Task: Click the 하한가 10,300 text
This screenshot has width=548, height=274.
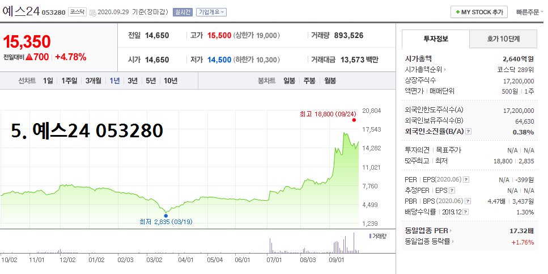Action: 257,60
